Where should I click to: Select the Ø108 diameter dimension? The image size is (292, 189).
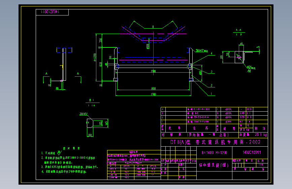click(148, 46)
